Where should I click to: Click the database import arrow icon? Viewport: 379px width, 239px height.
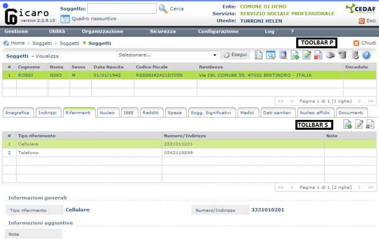tap(342, 55)
